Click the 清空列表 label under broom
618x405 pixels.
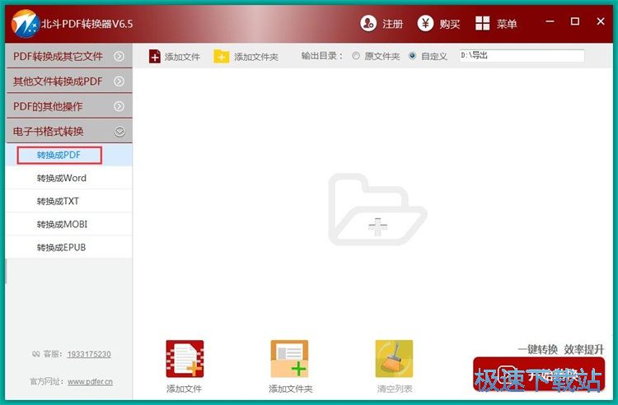click(395, 389)
